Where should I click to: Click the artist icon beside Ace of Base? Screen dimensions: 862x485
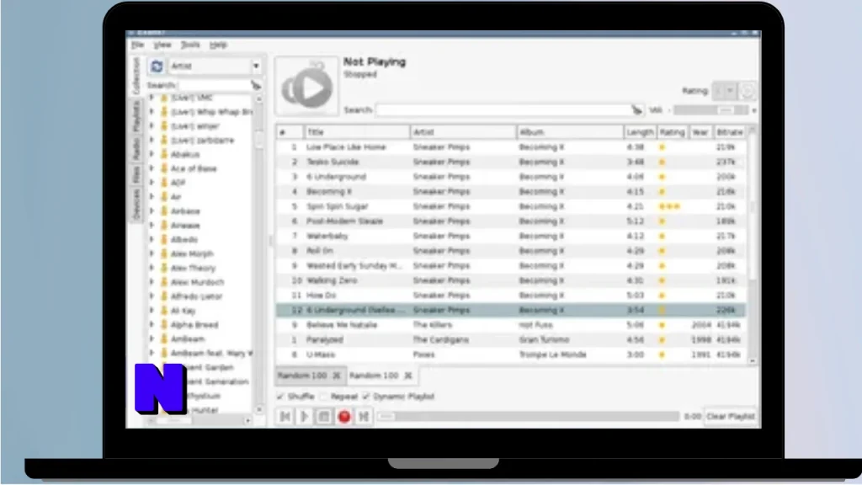[x=164, y=168]
